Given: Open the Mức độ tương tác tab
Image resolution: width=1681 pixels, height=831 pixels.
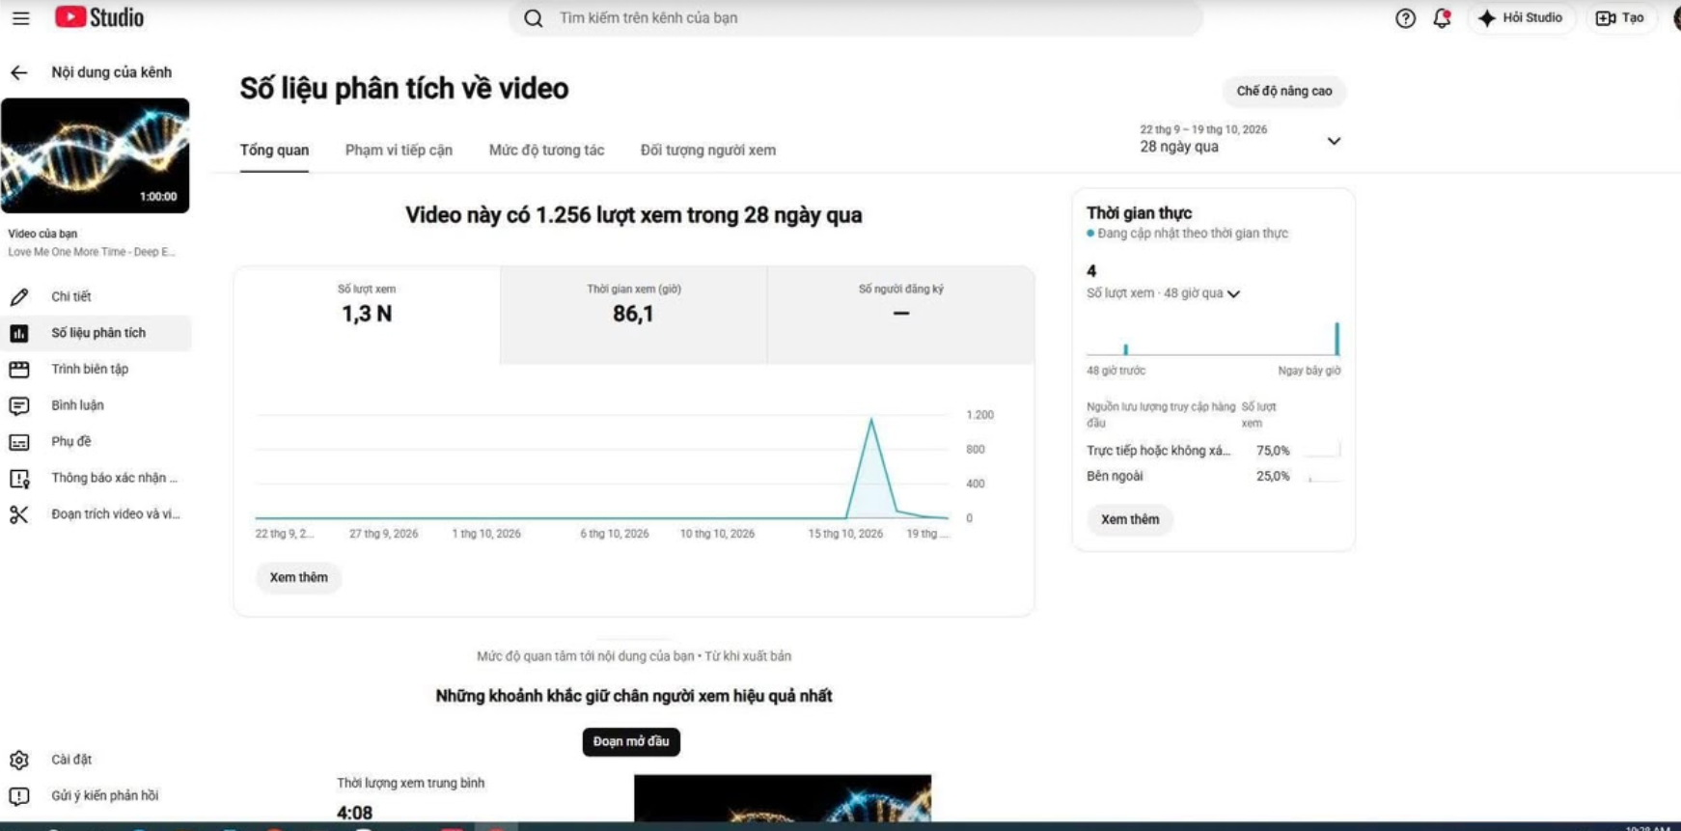Looking at the screenshot, I should pos(546,151).
